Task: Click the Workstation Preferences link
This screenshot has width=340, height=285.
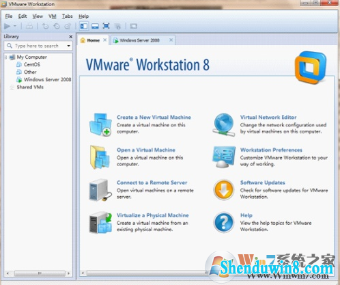Action: tap(271, 150)
